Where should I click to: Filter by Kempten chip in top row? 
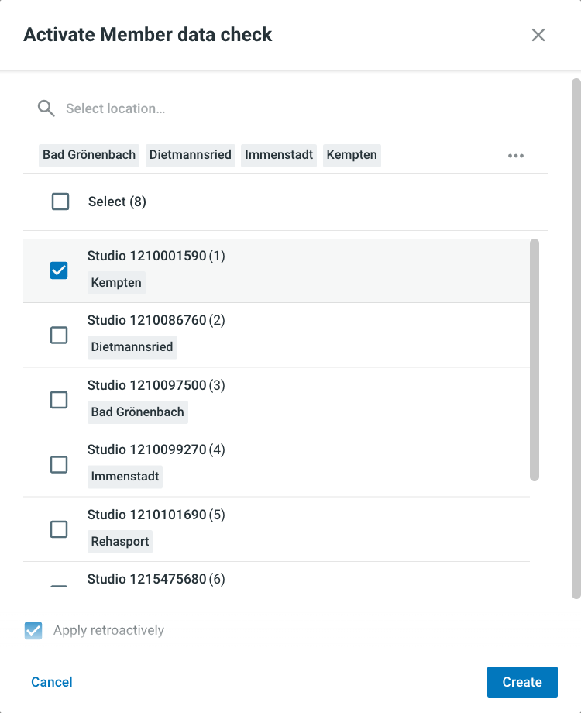tap(352, 155)
